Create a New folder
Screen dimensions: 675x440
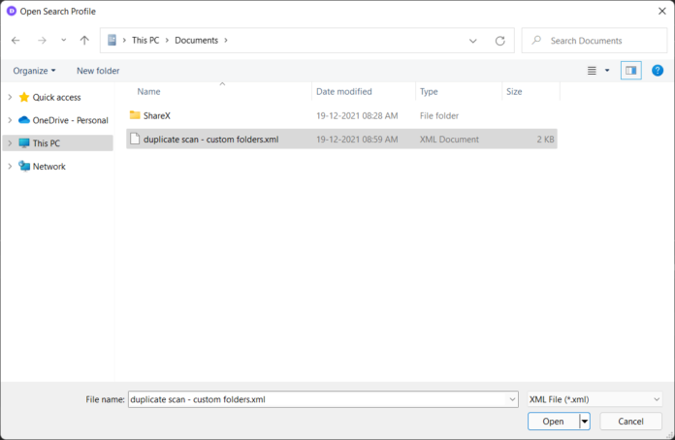[98, 71]
